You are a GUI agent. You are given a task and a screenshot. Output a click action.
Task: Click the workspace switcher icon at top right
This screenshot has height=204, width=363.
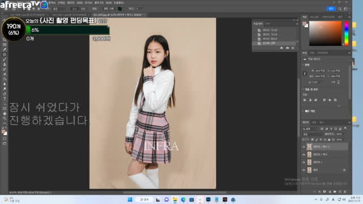click(345, 9)
